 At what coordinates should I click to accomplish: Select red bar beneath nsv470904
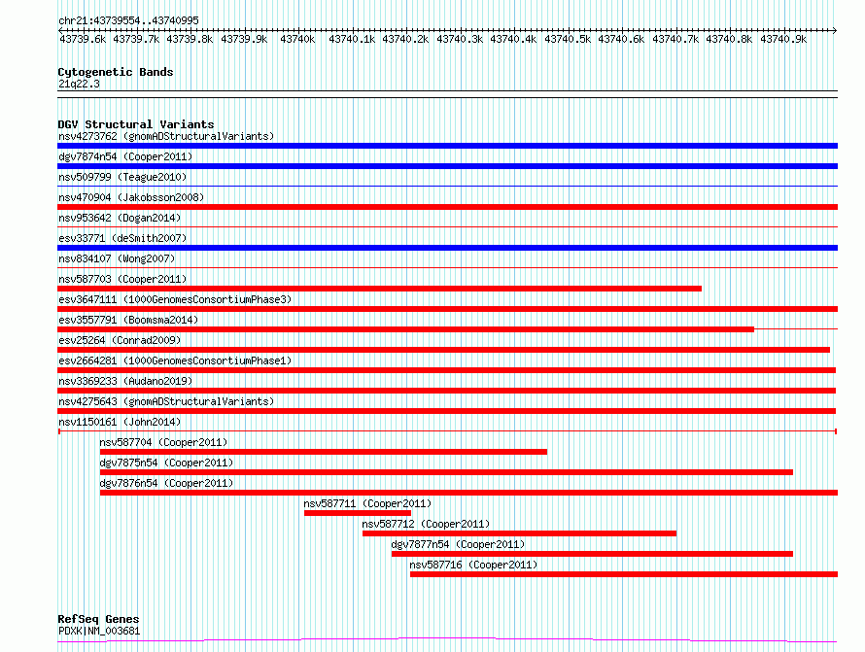tap(447, 207)
